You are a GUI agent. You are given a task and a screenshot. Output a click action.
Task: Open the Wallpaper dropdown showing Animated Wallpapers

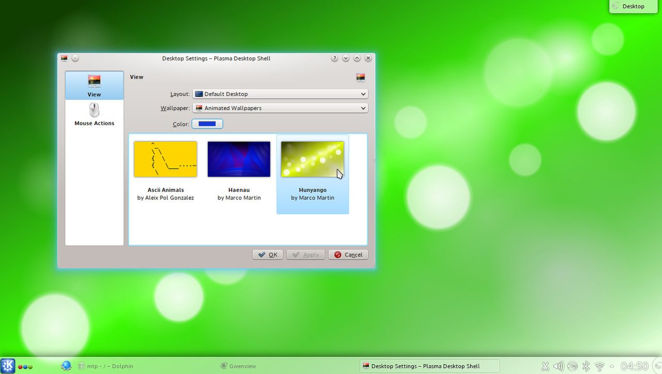coord(280,108)
